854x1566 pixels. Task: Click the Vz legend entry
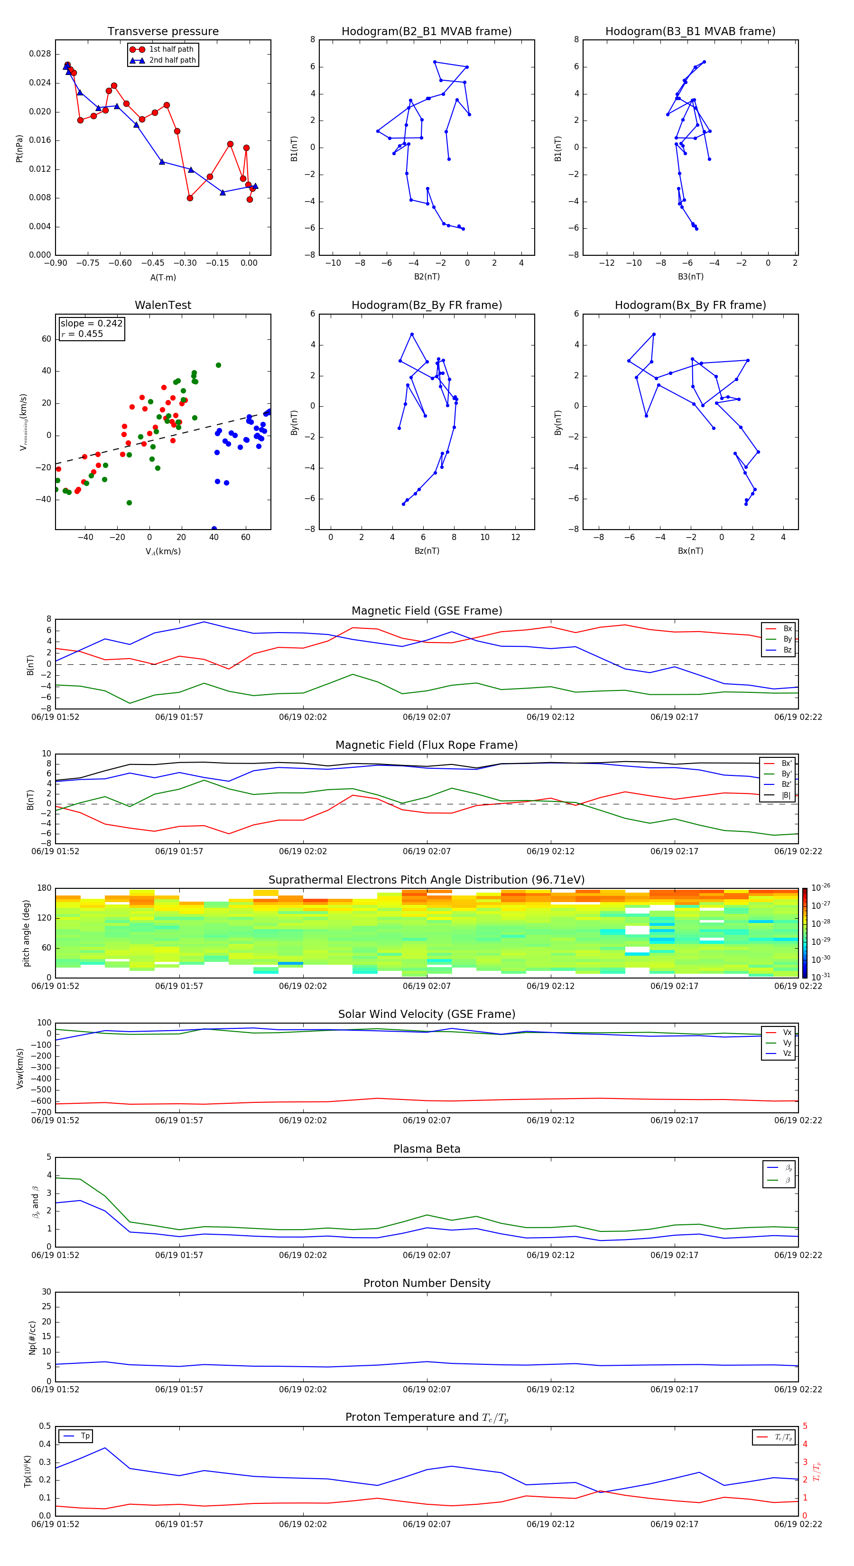point(779,1053)
